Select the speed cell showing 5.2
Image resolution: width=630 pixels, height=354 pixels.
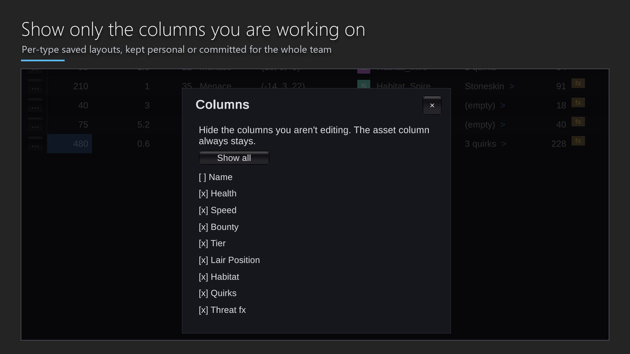pos(143,125)
